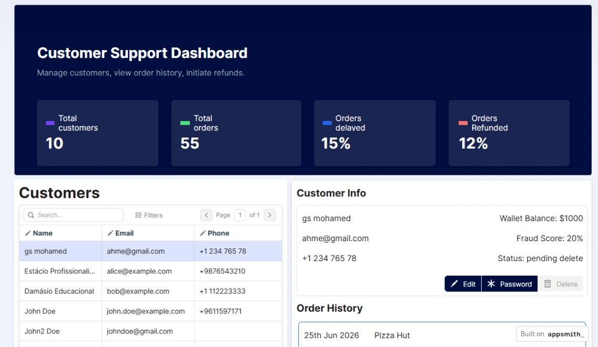Click the purple Total customers indicator
The height and width of the screenshot is (347, 598).
(50, 123)
